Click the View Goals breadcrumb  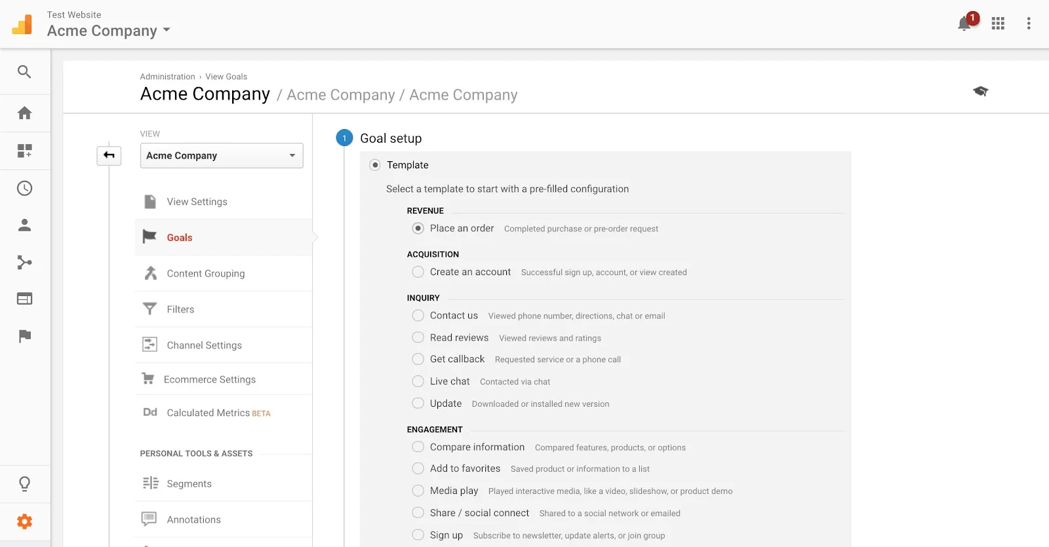tap(226, 77)
